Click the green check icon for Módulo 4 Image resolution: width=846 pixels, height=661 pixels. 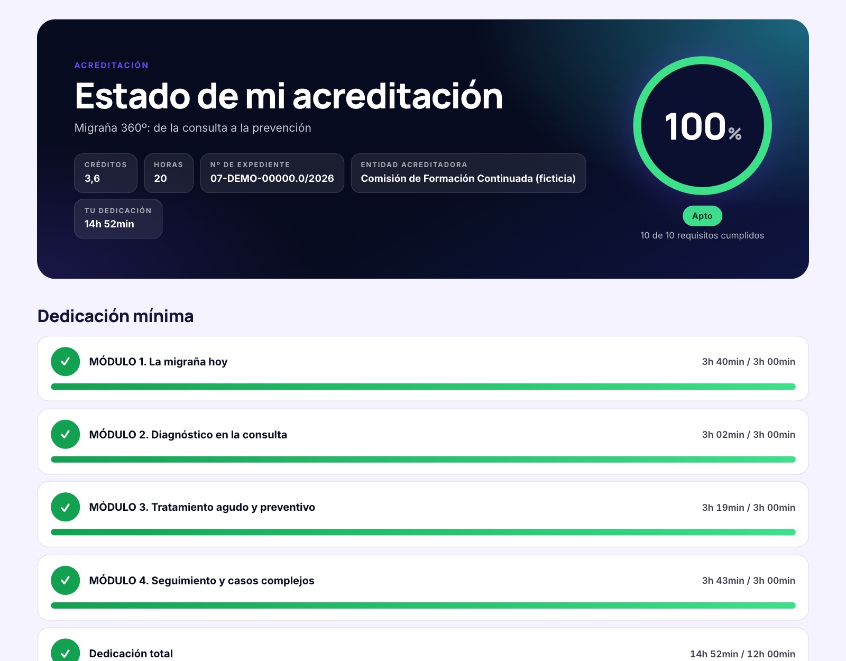65,580
